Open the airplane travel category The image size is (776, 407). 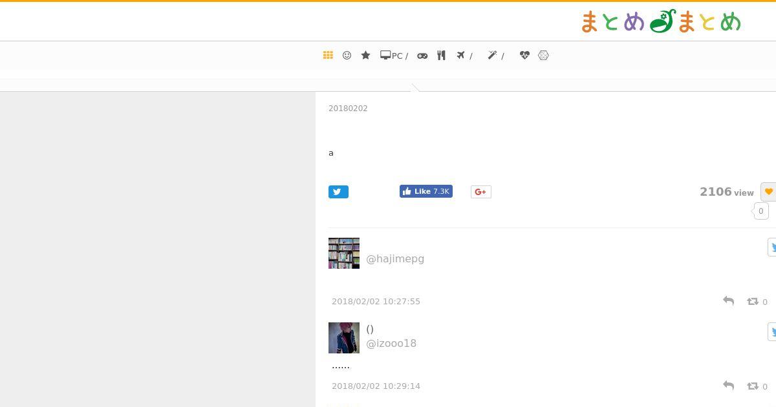[464, 56]
